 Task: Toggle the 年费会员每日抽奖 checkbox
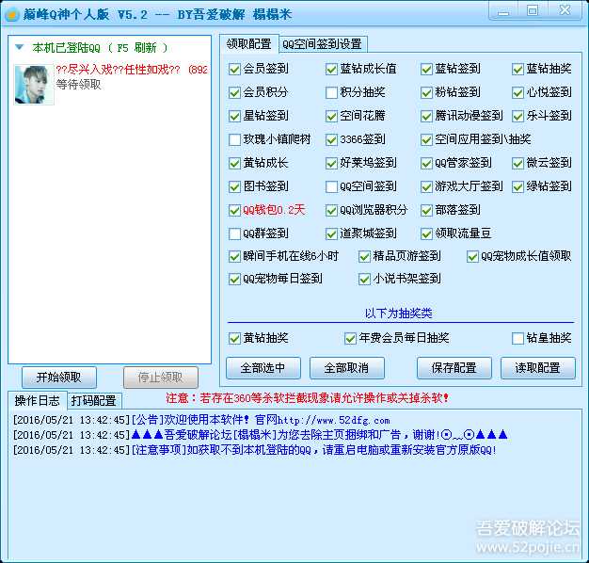point(350,338)
